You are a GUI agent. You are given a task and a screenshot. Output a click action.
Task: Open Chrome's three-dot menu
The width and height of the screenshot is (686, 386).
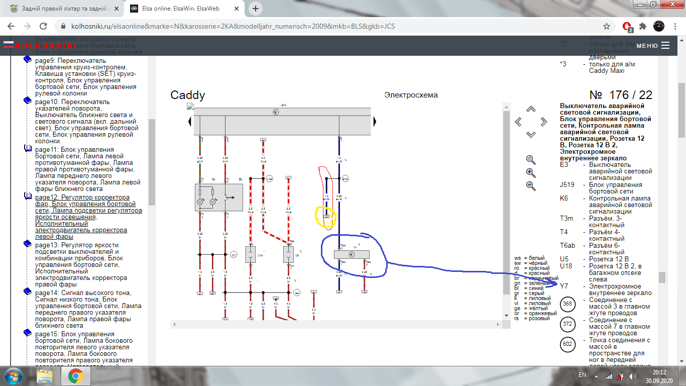coord(674,26)
